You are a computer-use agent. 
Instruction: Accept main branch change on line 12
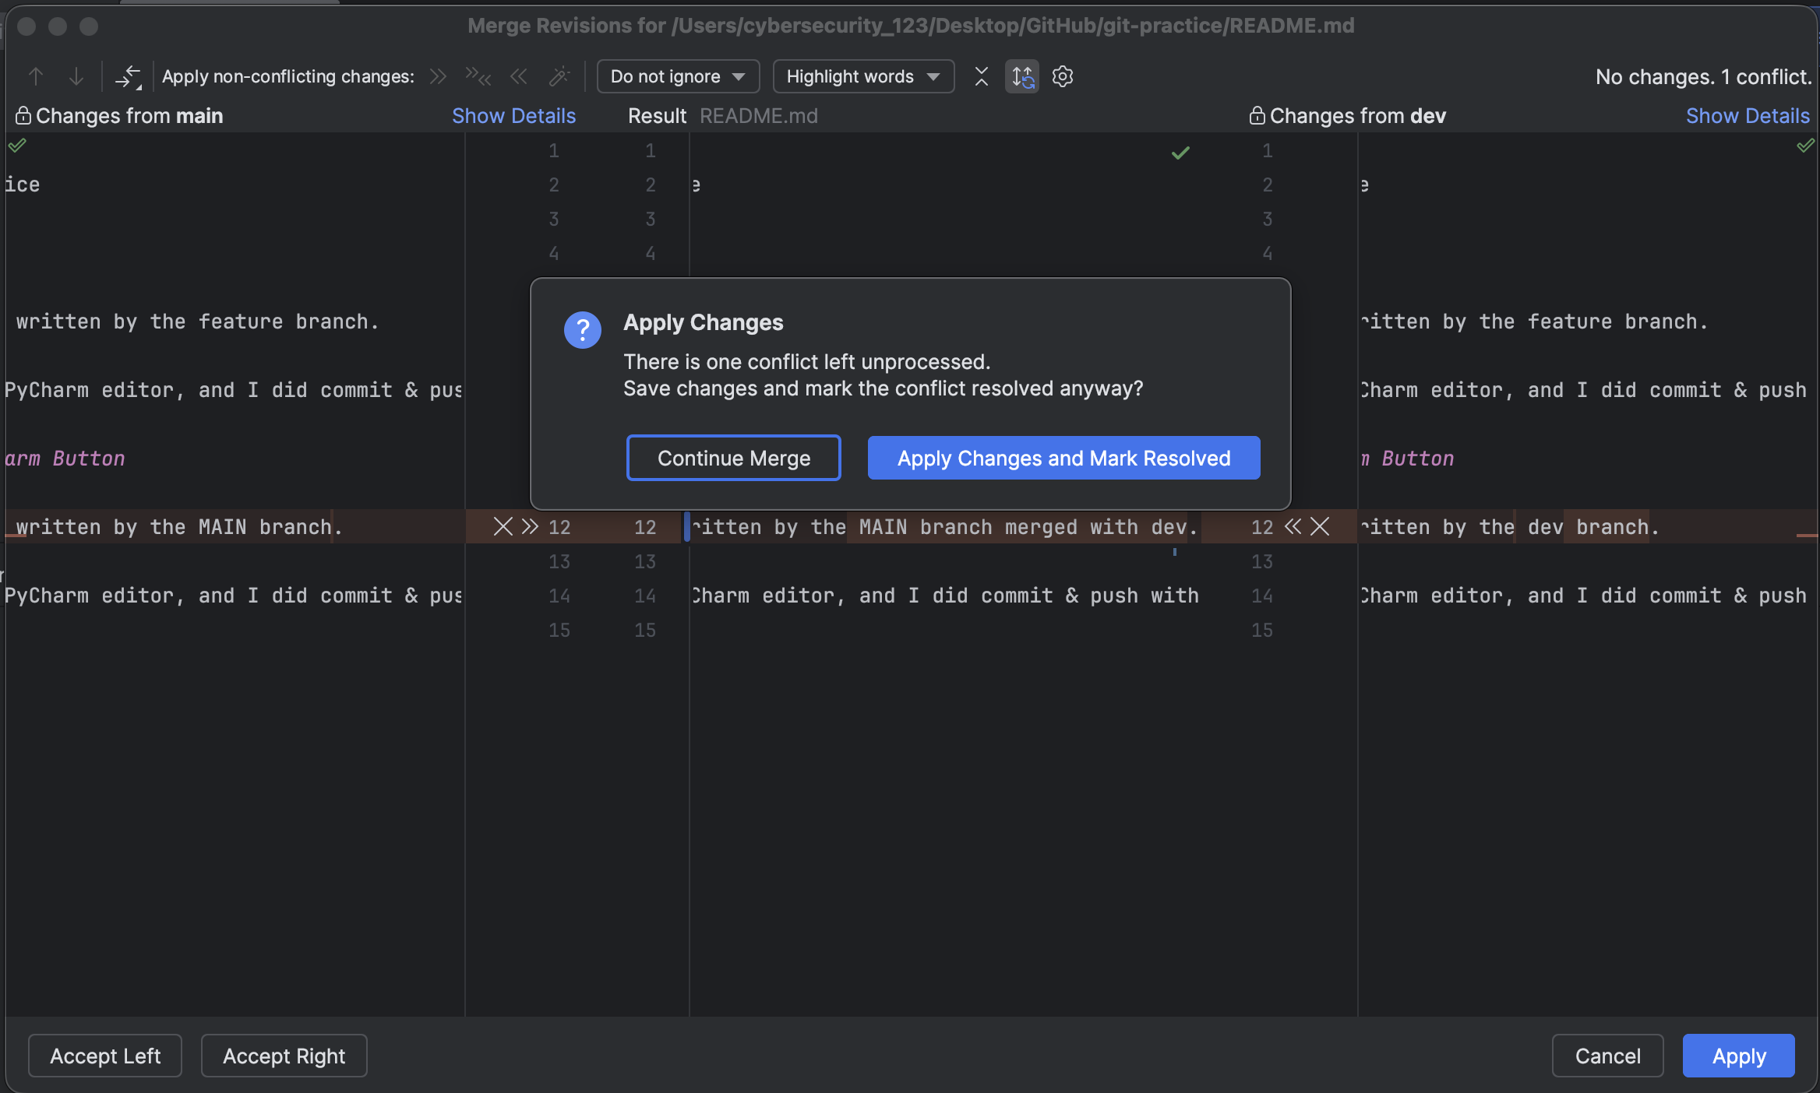coord(530,527)
